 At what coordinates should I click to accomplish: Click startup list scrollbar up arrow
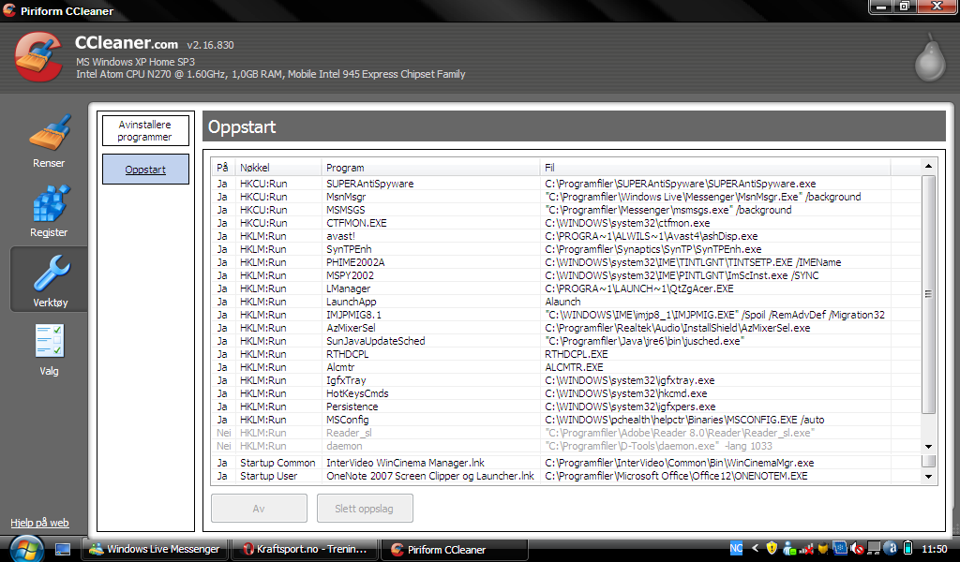[928, 167]
